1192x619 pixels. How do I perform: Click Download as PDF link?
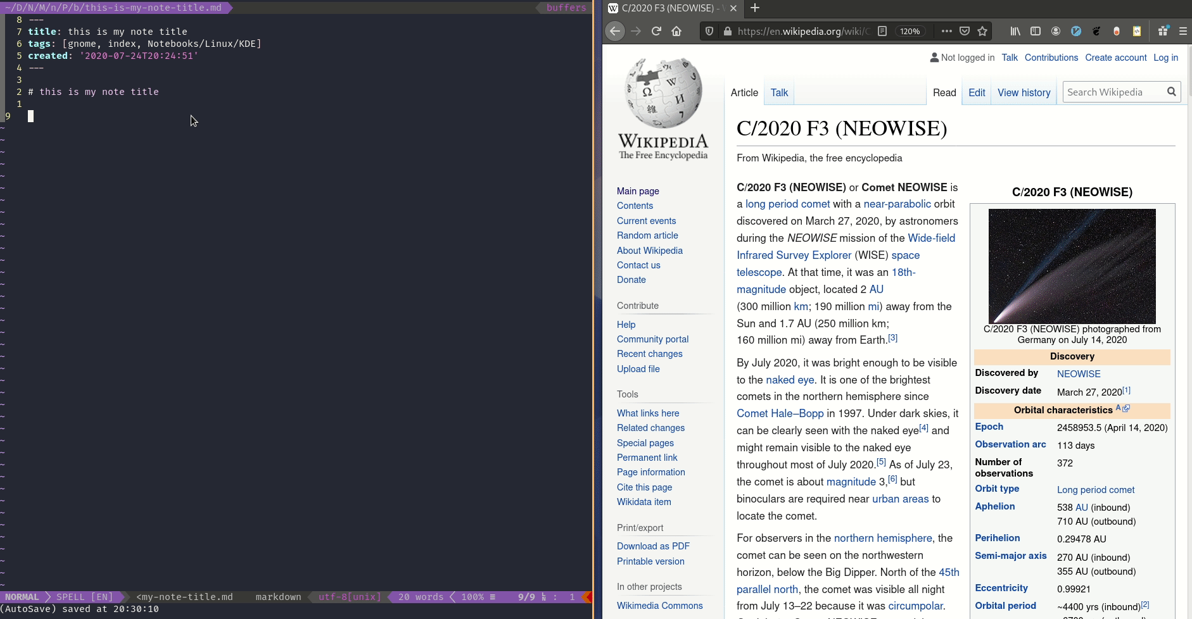(x=653, y=546)
